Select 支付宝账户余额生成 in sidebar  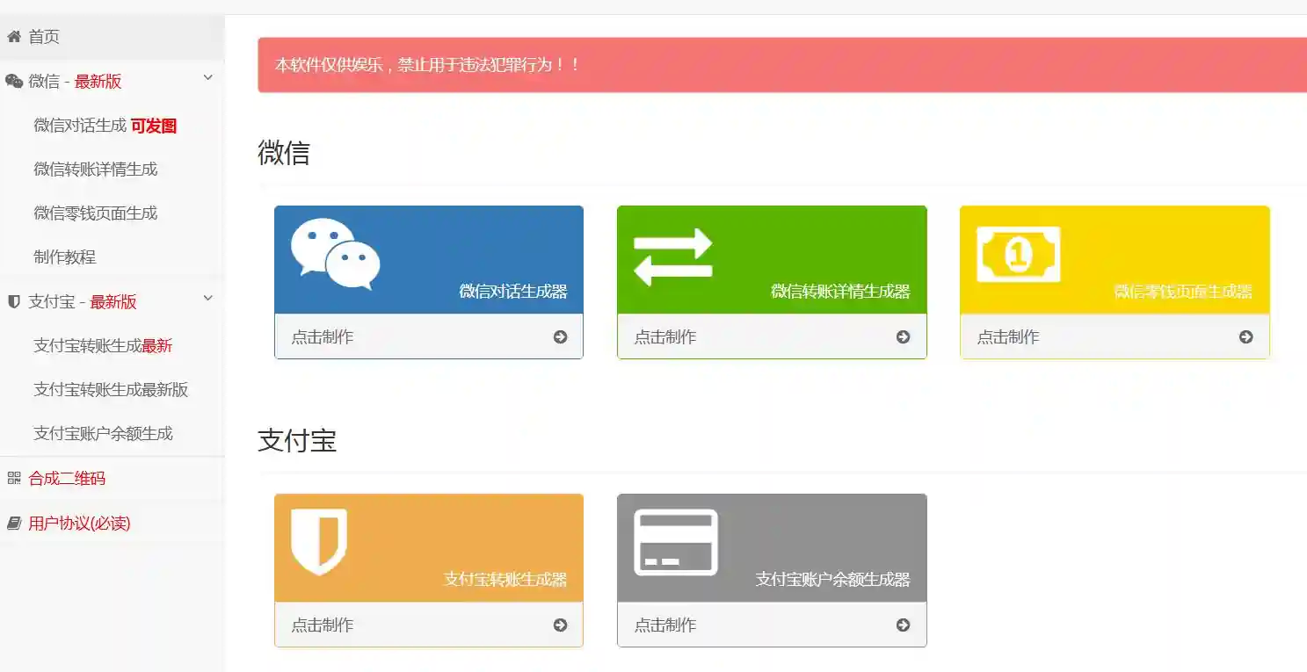(x=103, y=434)
